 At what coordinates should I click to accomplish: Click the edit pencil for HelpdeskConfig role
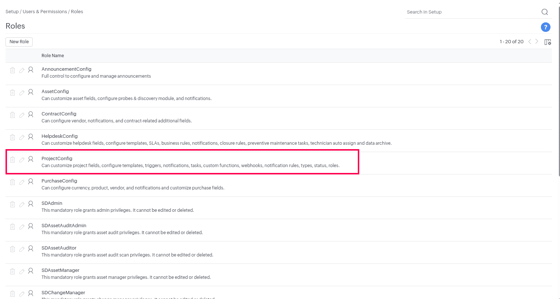[x=22, y=137]
